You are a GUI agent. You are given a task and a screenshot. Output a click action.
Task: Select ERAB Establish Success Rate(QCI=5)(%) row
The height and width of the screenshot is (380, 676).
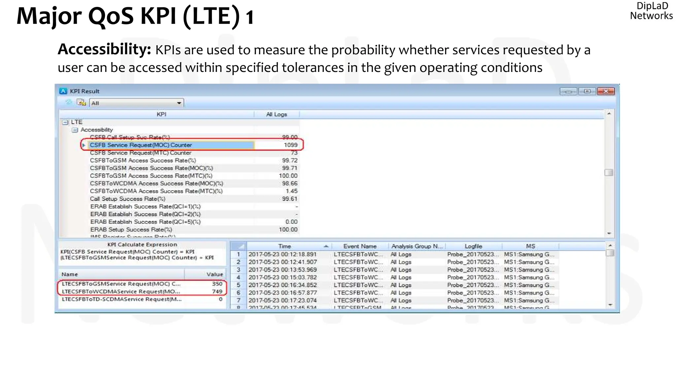click(x=194, y=222)
